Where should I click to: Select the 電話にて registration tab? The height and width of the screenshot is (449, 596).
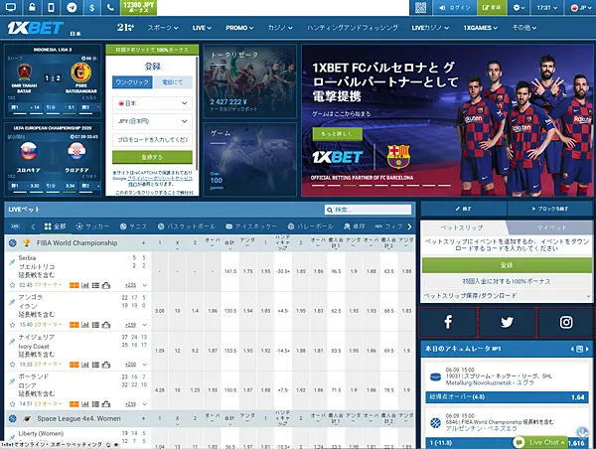(173, 82)
